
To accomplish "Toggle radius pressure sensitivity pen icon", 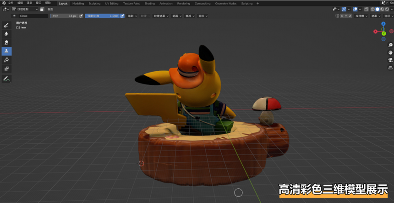I will point(81,16).
